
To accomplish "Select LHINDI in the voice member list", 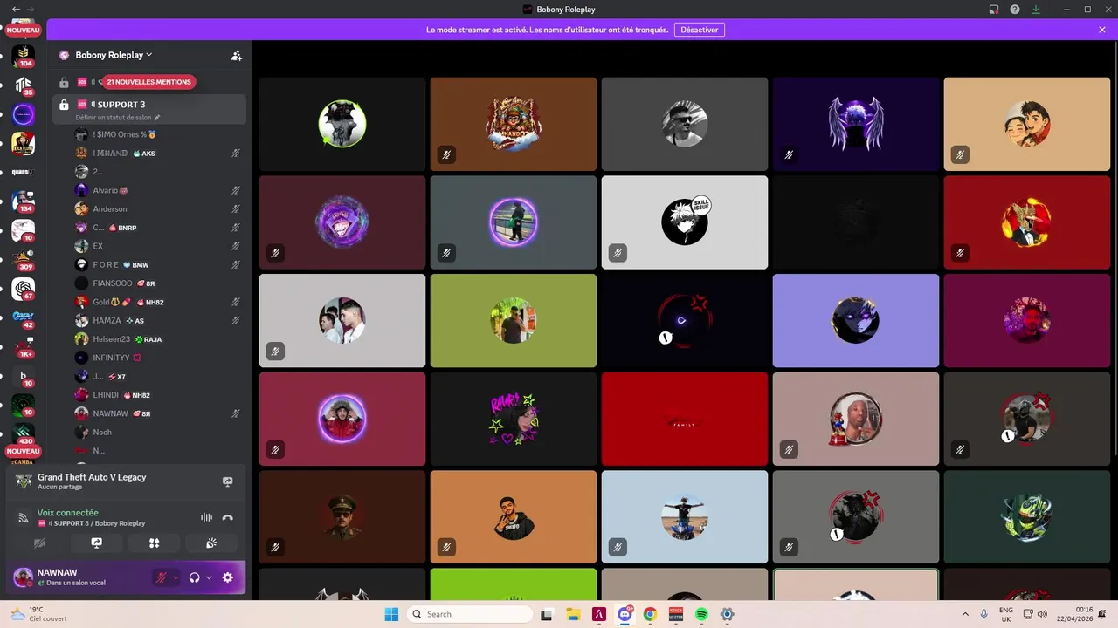I will tap(159, 395).
